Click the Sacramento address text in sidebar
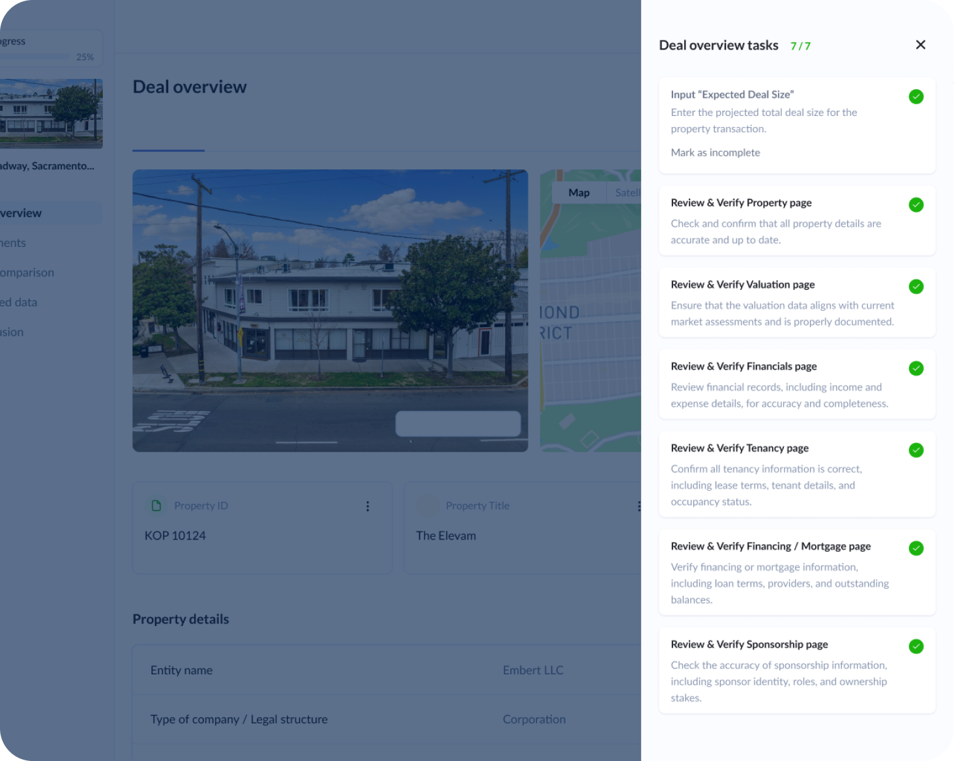Viewport: 954px width, 761px height. point(47,166)
